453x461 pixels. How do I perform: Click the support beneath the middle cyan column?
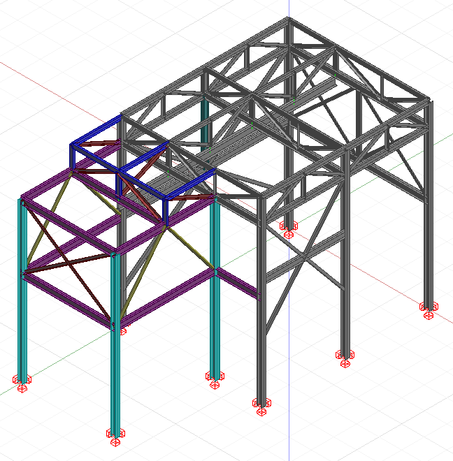(x=215, y=379)
